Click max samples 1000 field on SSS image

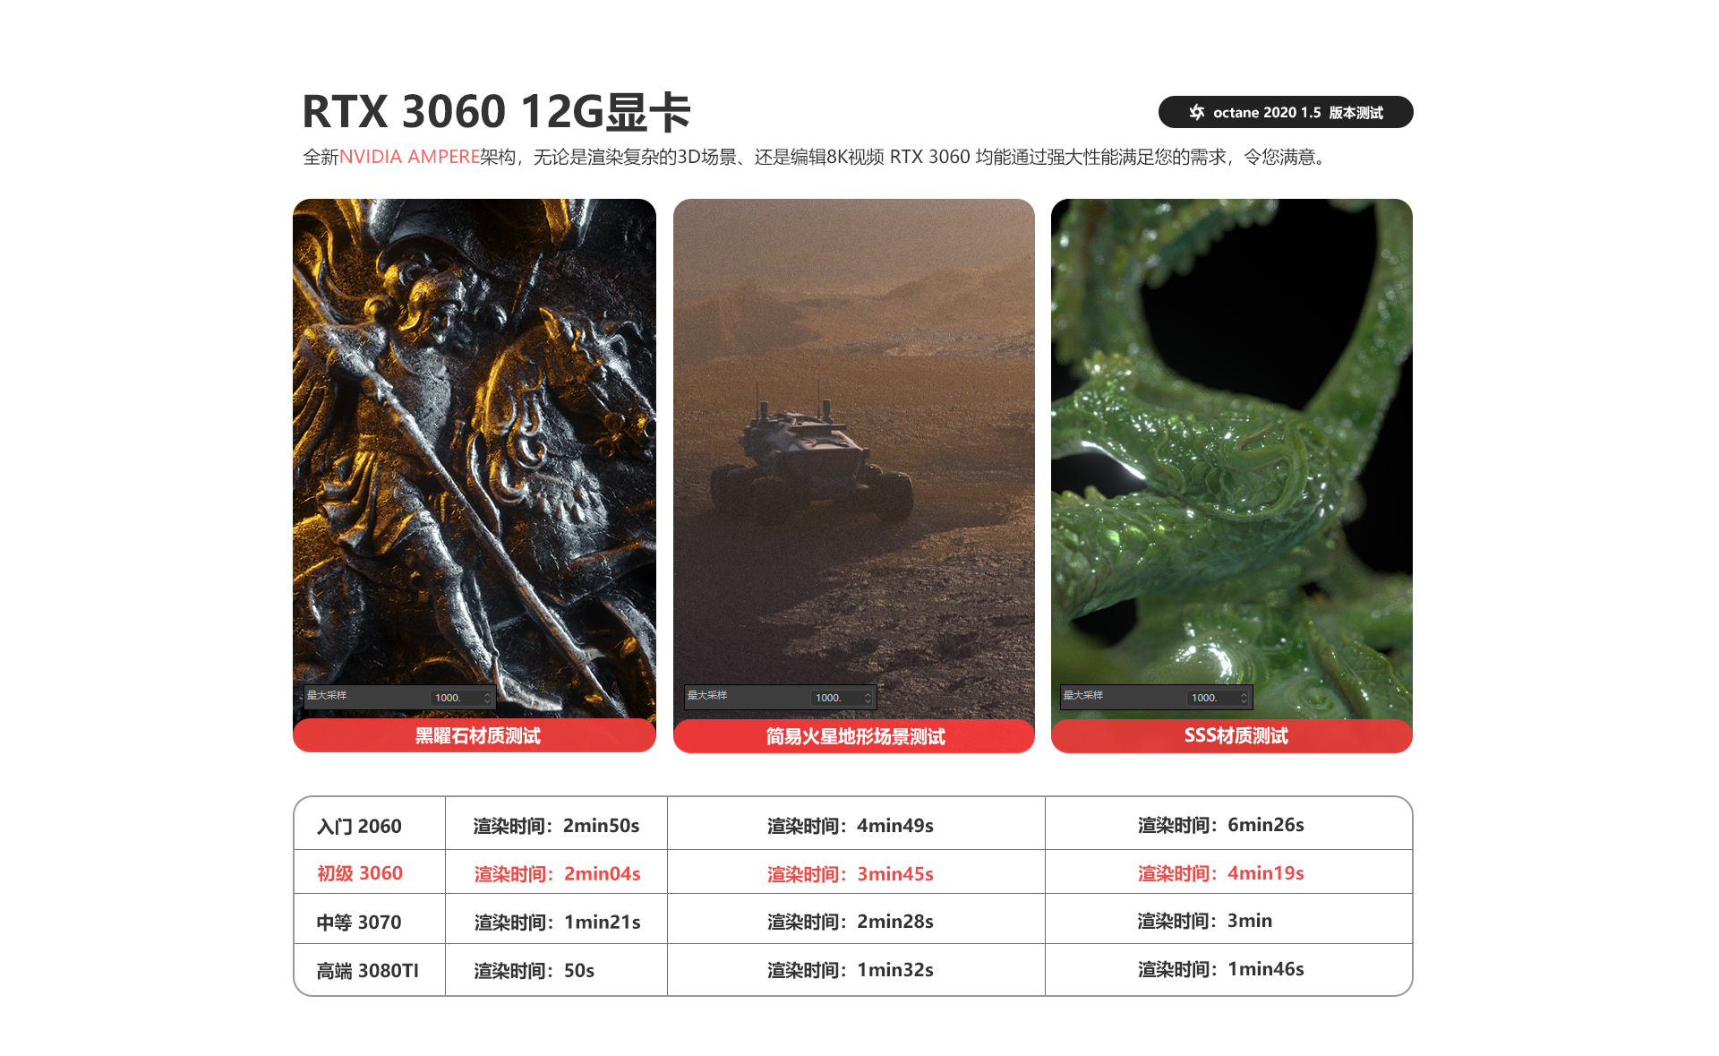coord(1219,698)
